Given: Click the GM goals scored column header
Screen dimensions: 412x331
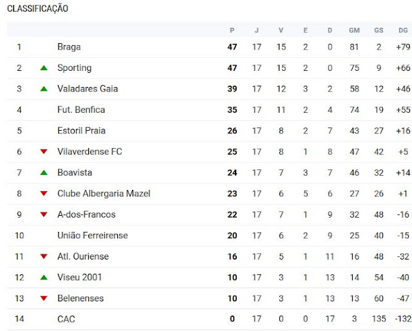Looking at the screenshot, I should coord(354,30).
